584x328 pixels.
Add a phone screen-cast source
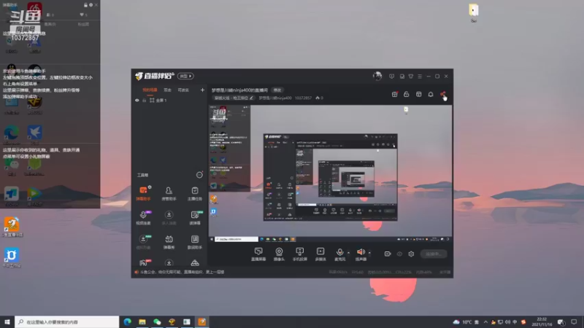(x=299, y=254)
